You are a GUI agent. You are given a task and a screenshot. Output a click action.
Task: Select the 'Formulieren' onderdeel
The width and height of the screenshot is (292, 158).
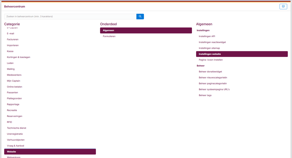pos(109,36)
